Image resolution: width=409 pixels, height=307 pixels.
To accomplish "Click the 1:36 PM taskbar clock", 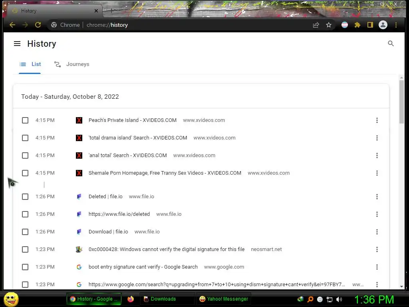I will point(374,299).
